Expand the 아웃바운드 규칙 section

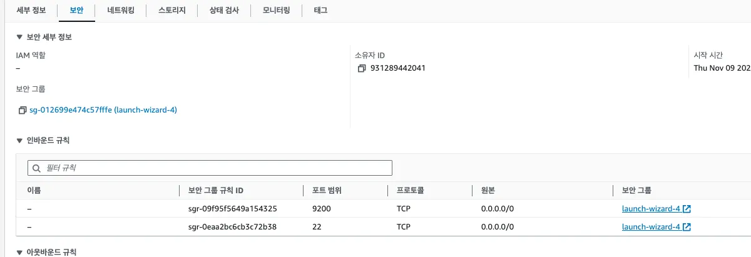(x=19, y=252)
